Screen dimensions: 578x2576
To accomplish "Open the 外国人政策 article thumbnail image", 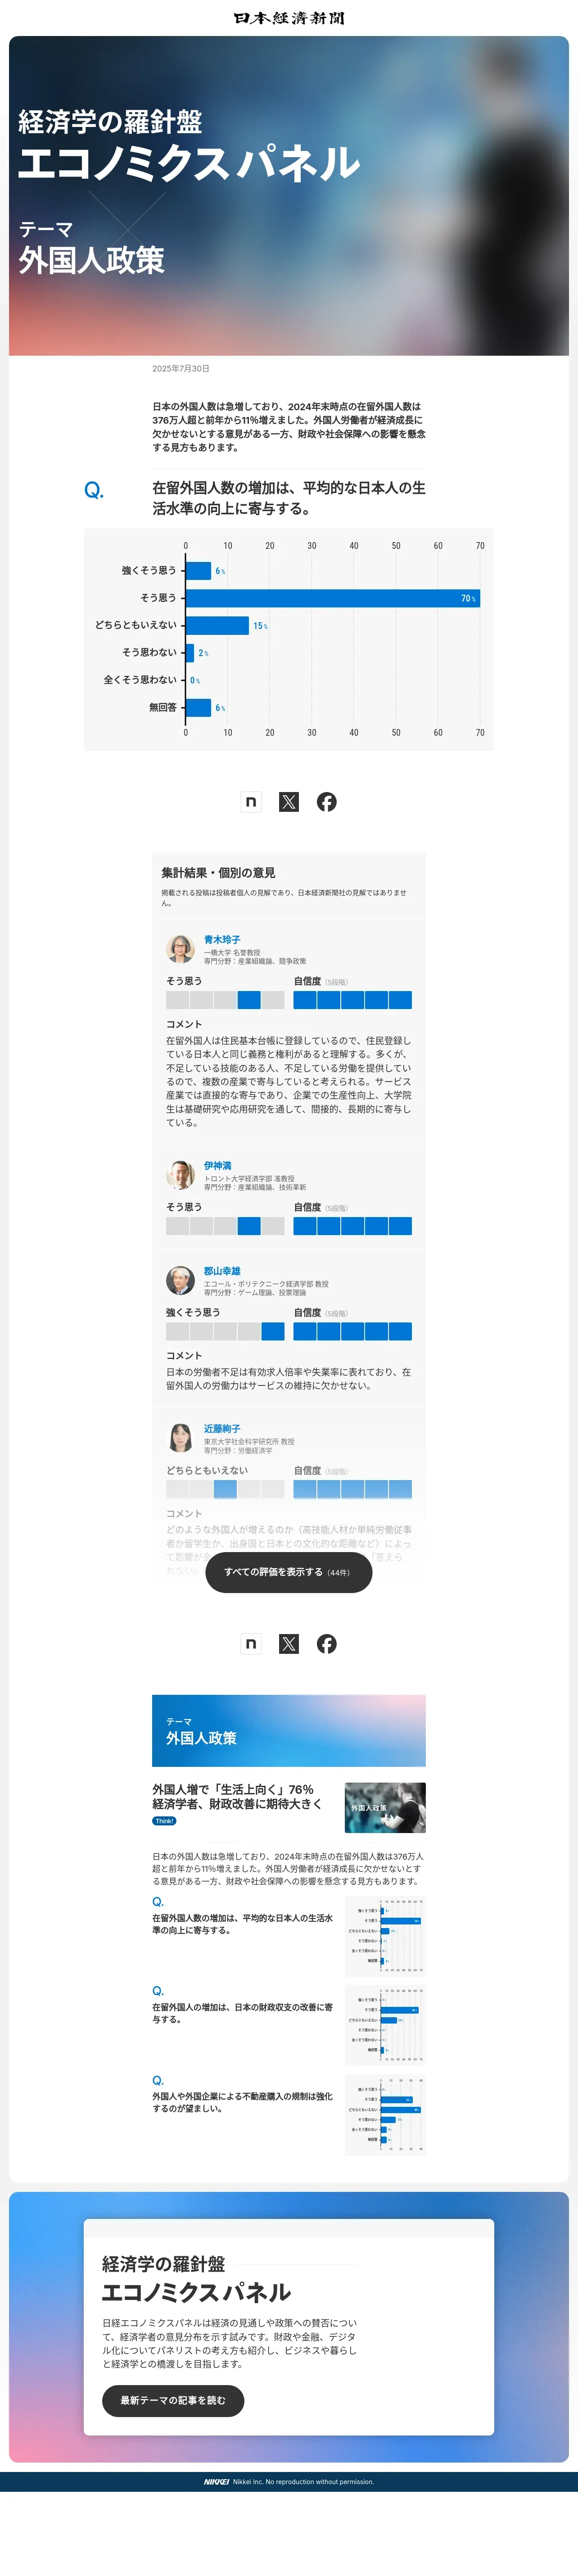I will point(385,1807).
